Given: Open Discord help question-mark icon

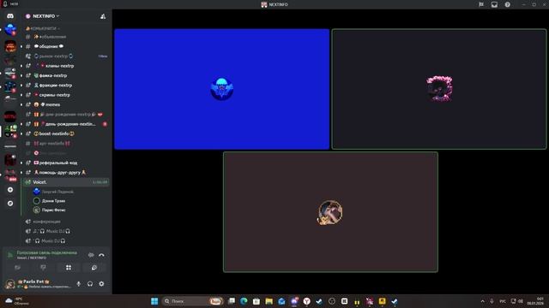Looking at the screenshot, I should 507,4.
